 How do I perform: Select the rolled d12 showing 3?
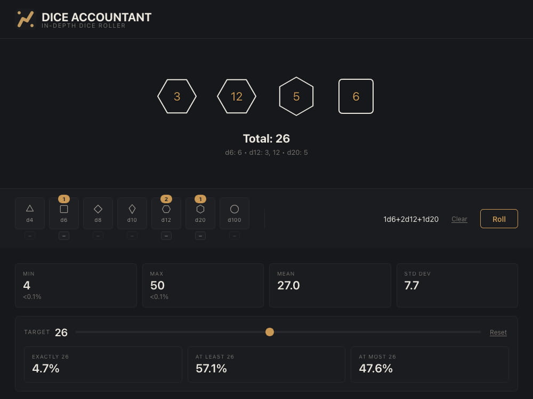tap(177, 96)
